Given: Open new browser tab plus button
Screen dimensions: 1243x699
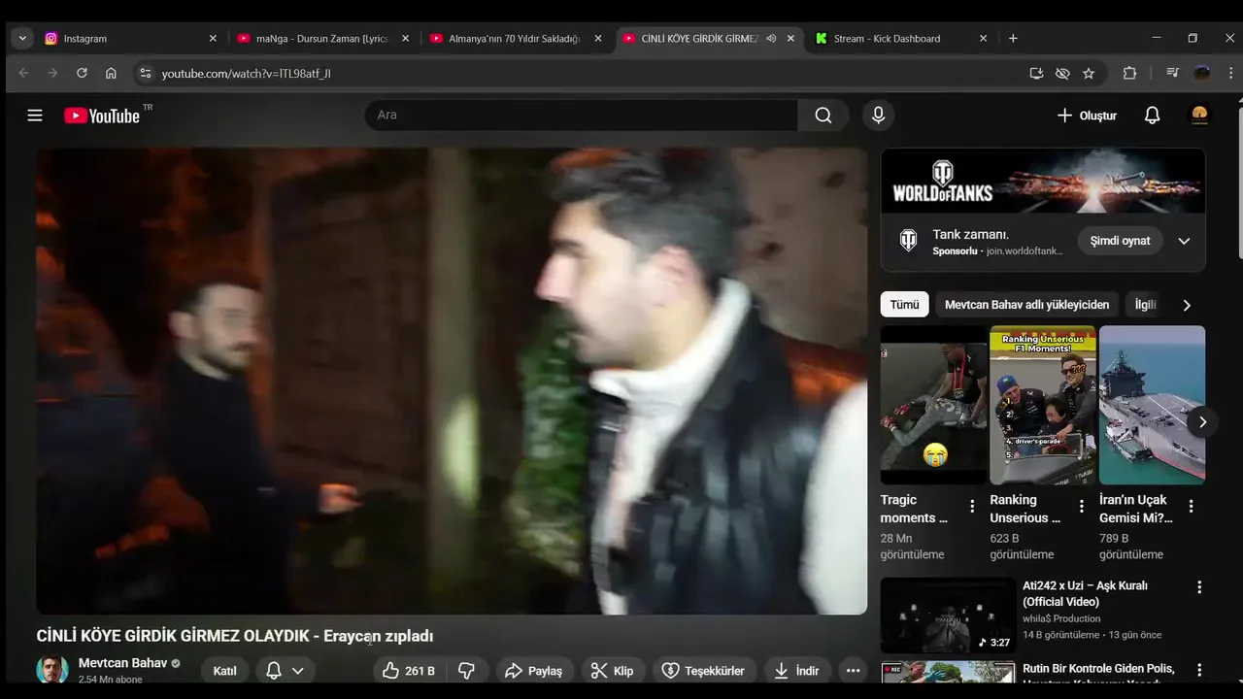Looking at the screenshot, I should click(1013, 39).
